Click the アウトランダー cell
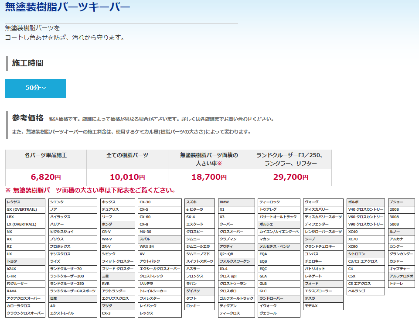 pyautogui.click(x=118, y=291)
